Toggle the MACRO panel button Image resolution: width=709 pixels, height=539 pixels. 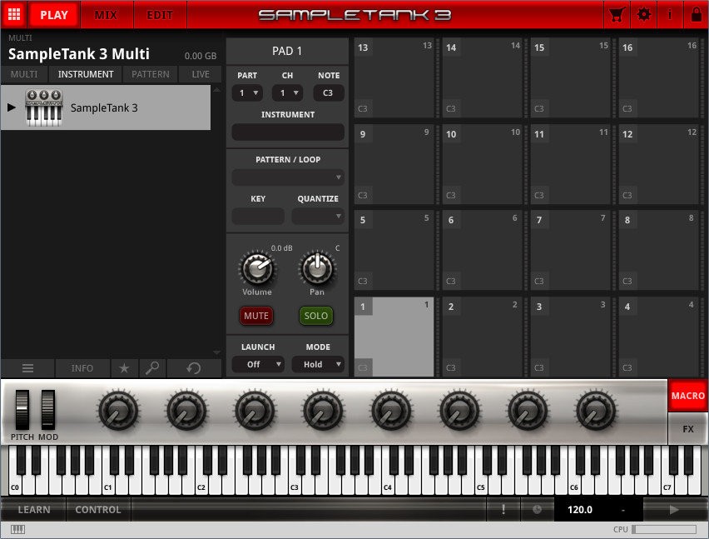pyautogui.click(x=687, y=396)
